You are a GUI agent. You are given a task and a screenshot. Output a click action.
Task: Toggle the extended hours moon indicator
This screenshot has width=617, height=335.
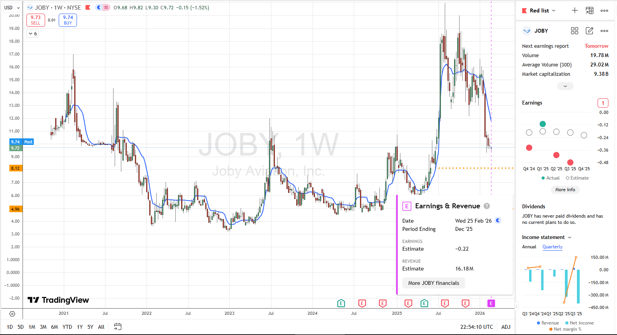tap(99, 7)
